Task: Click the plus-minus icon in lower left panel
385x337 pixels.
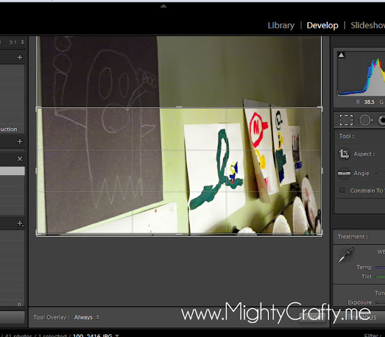Action: [x=20, y=223]
